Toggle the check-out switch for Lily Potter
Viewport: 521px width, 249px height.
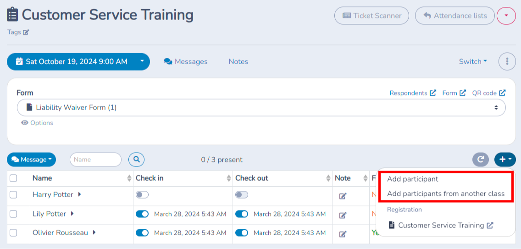click(x=242, y=214)
